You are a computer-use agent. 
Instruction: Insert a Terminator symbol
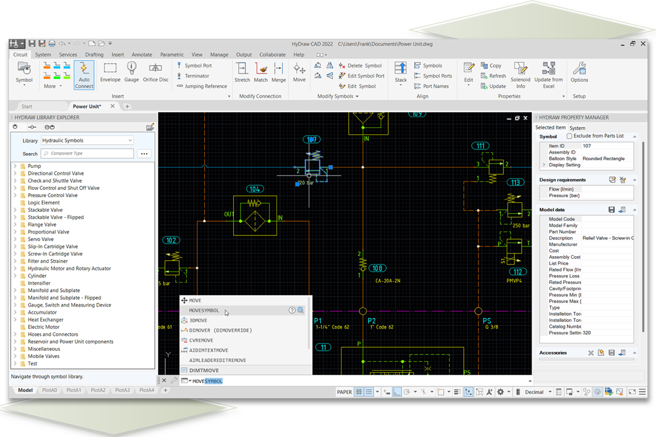point(193,76)
